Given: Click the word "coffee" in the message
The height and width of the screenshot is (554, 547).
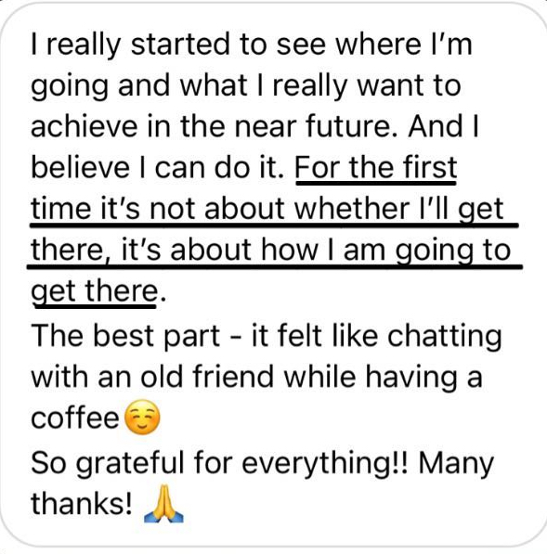Looking at the screenshot, I should (x=75, y=419).
